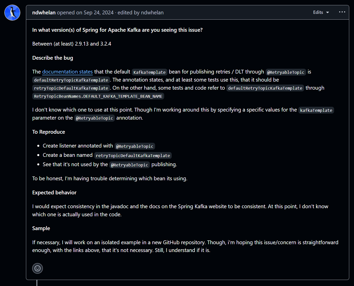Click the kafkaTemplate parameter code snippet
This screenshot has width=354, height=286.
[316, 110]
